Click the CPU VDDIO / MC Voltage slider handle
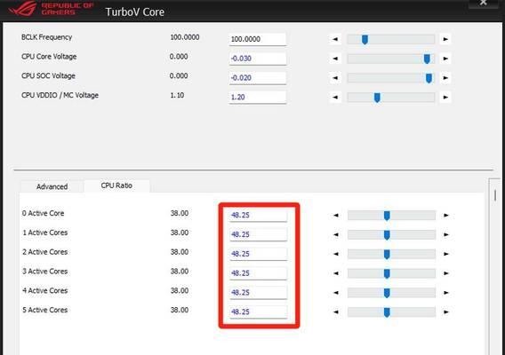This screenshot has height=355, width=505. [377, 98]
